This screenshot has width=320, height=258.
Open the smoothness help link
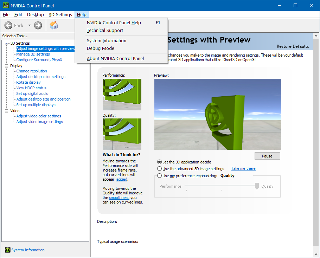(x=119, y=198)
